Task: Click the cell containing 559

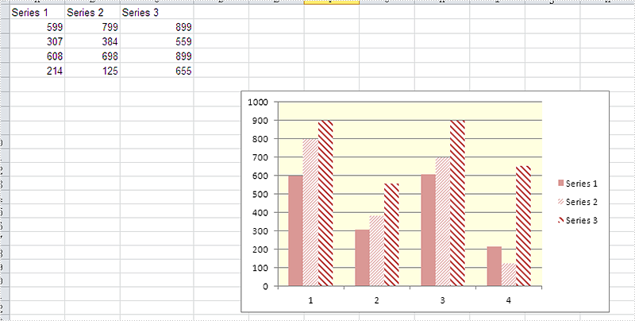Action: coord(156,41)
